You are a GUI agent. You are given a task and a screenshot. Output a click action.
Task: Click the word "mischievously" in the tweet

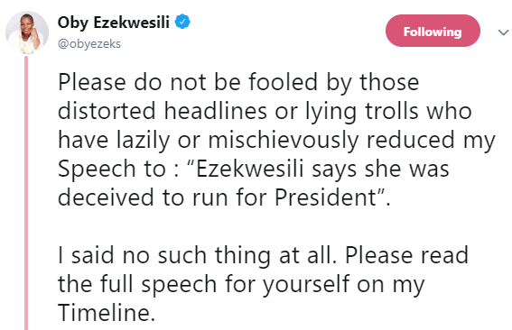pyautogui.click(x=284, y=141)
